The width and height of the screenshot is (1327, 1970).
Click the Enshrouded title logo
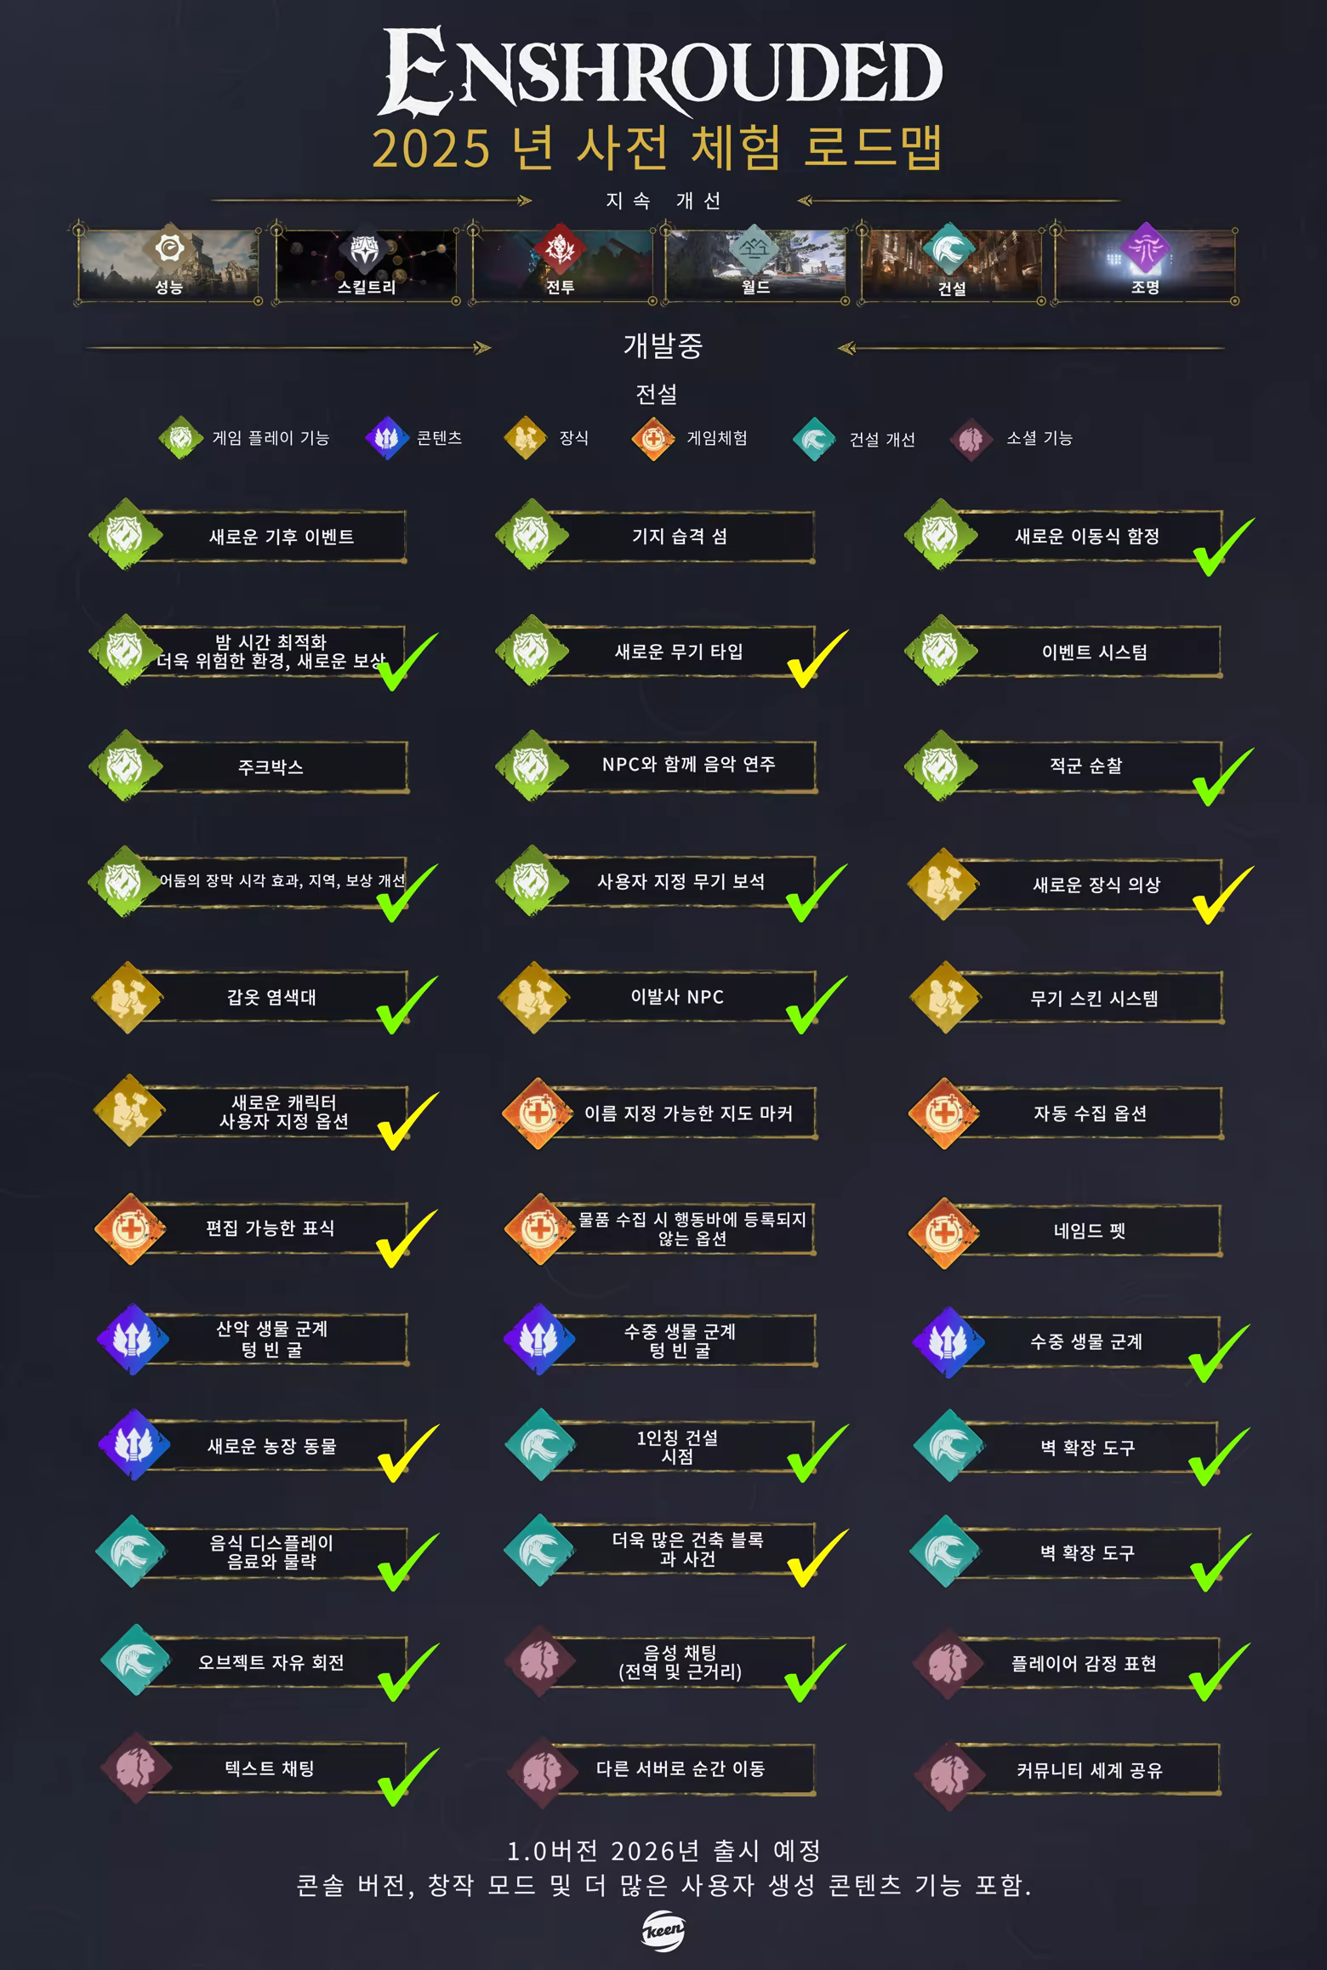click(x=662, y=71)
